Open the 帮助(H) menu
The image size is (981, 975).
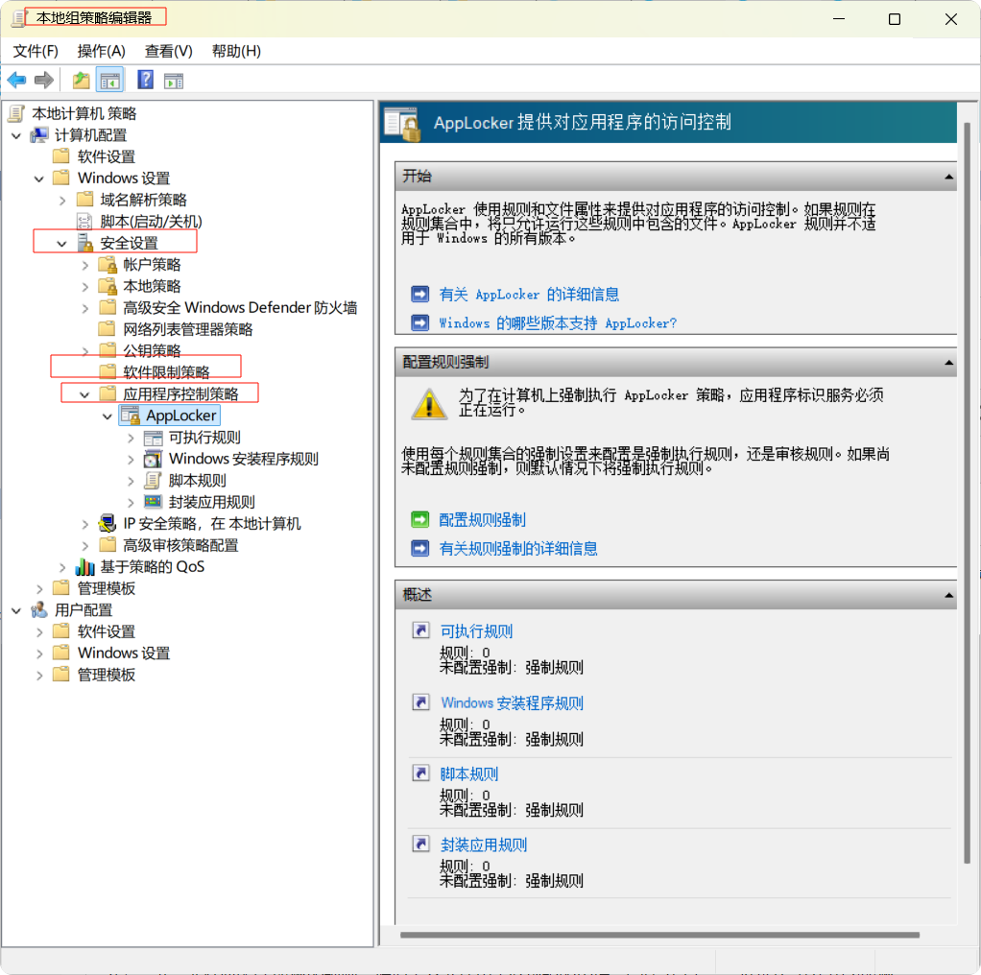(x=236, y=51)
